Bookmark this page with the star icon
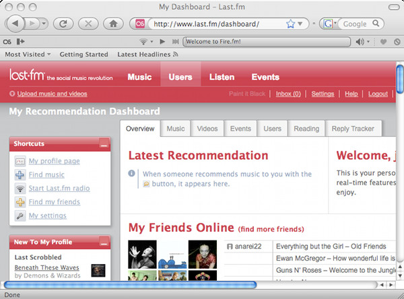 click(290, 24)
